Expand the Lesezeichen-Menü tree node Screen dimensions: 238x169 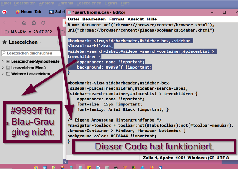[x=3, y=68]
